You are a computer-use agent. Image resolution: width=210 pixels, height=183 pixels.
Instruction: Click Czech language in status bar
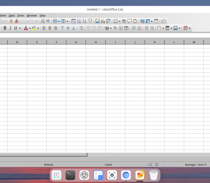[108, 165]
